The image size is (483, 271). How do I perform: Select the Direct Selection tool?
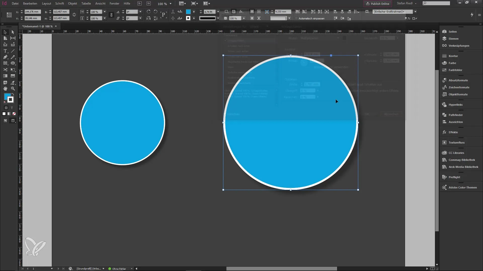[x=13, y=32]
